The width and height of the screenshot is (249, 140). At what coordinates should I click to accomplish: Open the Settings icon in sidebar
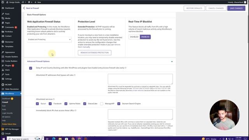(3, 79)
